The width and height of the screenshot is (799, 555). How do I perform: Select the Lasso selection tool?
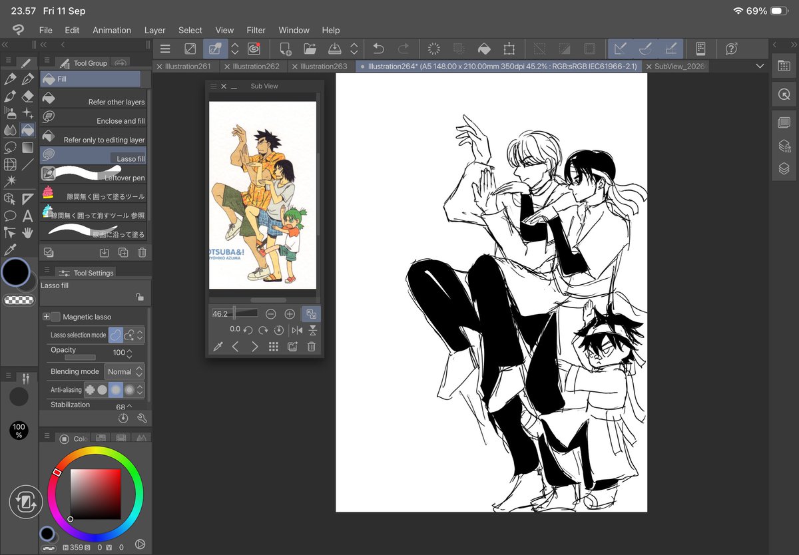(10, 147)
